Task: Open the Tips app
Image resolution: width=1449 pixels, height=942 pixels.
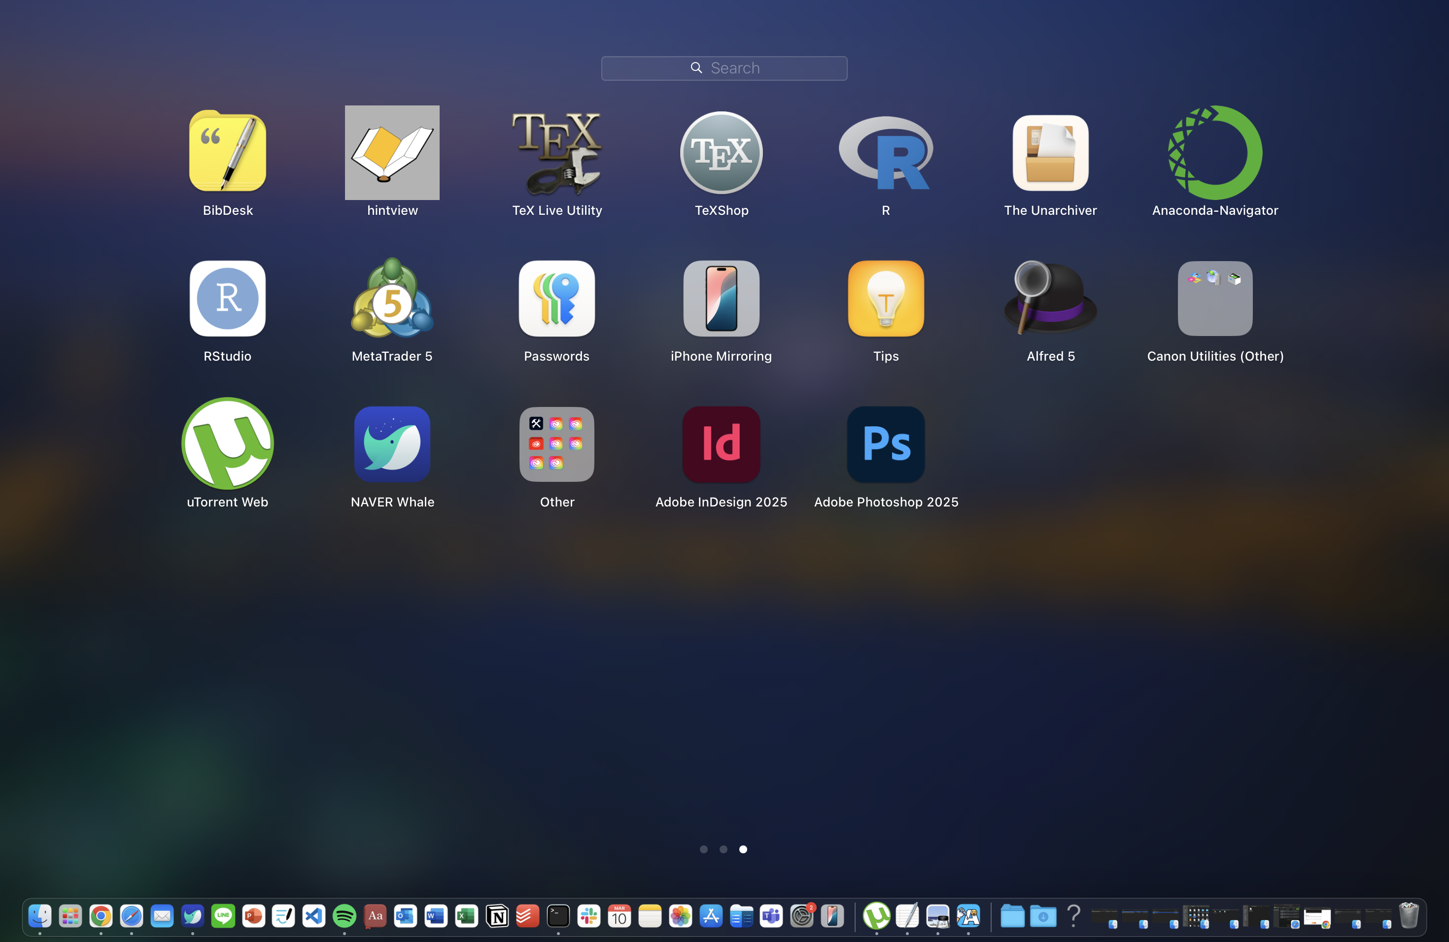Action: coord(886,298)
